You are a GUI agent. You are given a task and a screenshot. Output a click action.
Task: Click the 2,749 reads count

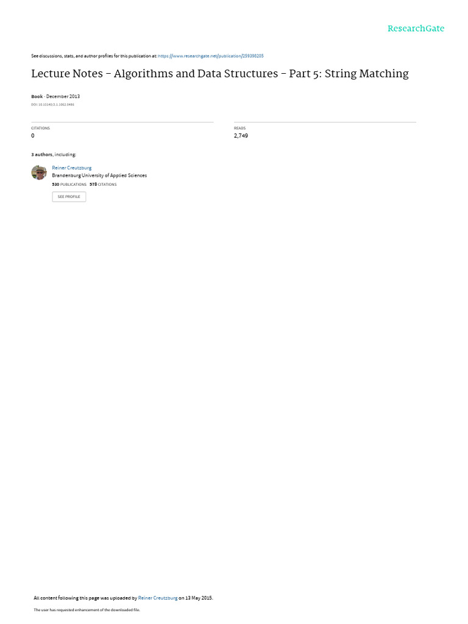coord(241,136)
